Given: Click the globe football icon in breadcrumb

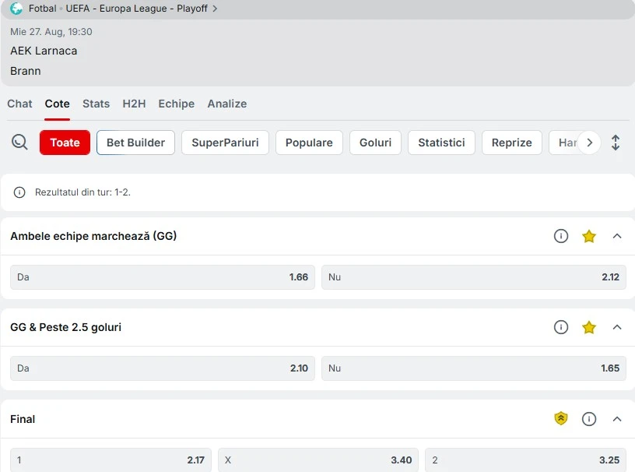Looking at the screenshot, I should point(16,9).
